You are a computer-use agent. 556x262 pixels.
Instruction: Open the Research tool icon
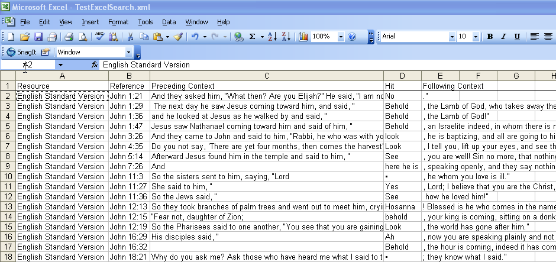click(114, 37)
